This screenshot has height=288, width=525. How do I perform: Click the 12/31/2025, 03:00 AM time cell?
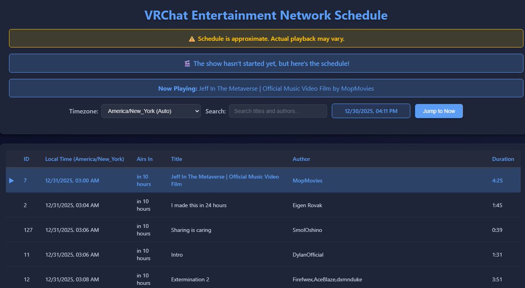click(x=72, y=180)
